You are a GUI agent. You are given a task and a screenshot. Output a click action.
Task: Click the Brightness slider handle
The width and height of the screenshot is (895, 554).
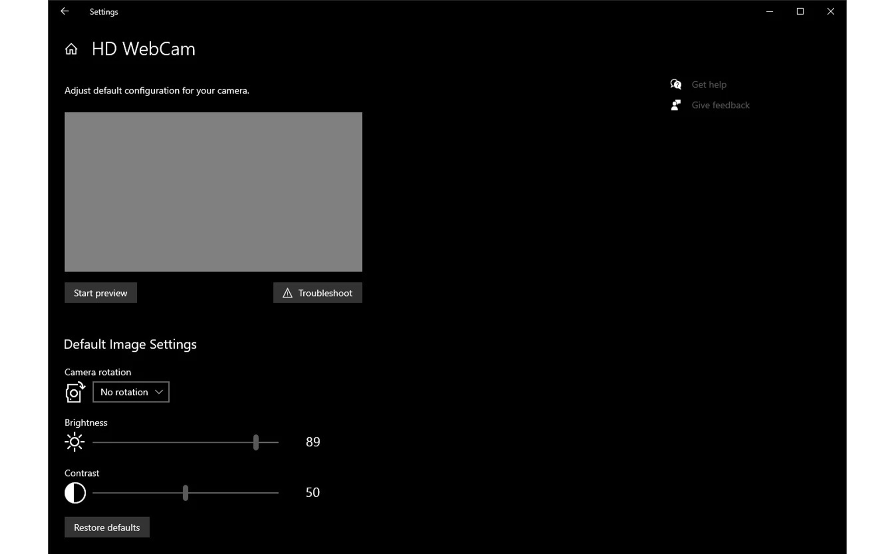pos(256,442)
